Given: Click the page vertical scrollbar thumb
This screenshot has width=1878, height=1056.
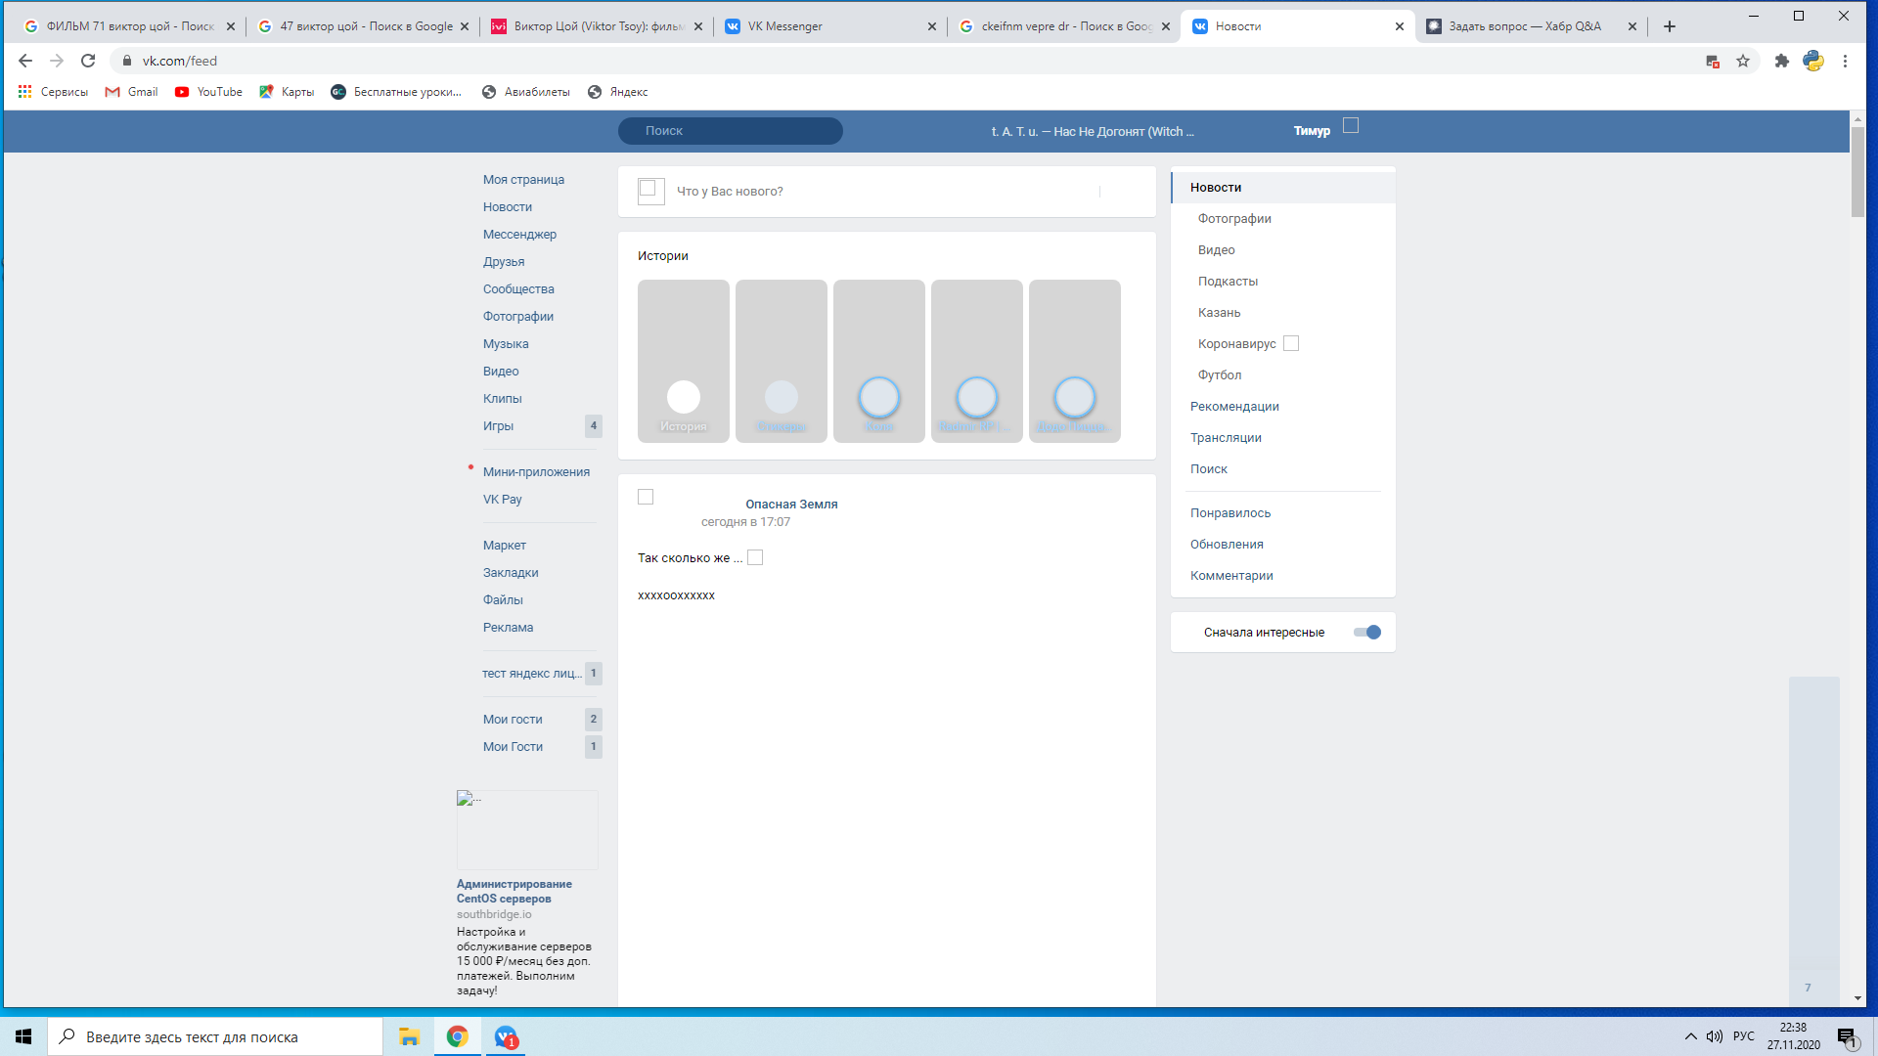Looking at the screenshot, I should (1857, 172).
